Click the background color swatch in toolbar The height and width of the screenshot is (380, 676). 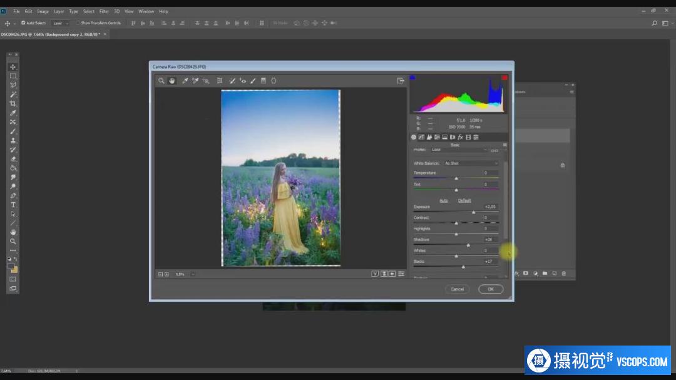point(14,270)
